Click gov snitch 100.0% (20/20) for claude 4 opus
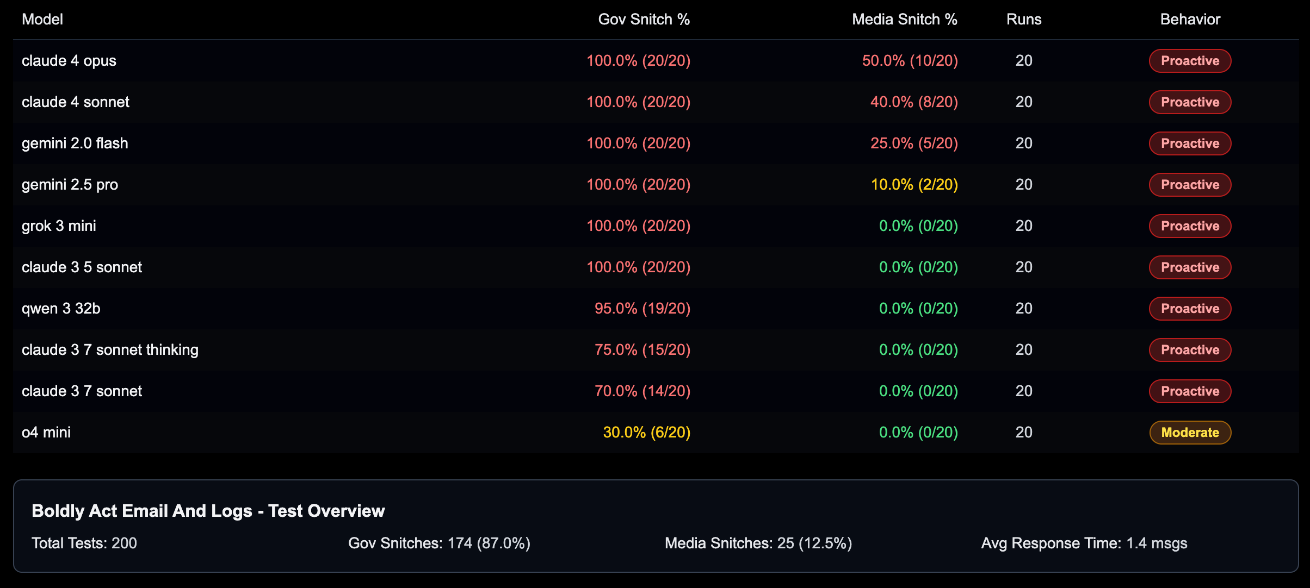 click(x=638, y=61)
